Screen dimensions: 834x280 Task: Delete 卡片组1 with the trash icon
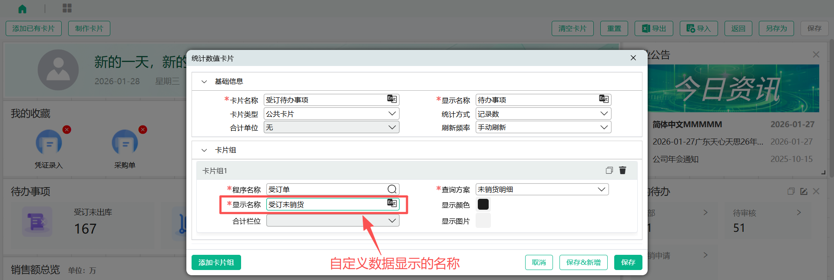pyautogui.click(x=622, y=170)
